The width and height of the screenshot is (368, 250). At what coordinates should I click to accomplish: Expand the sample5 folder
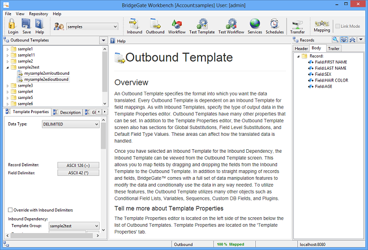pyautogui.click(x=7, y=98)
